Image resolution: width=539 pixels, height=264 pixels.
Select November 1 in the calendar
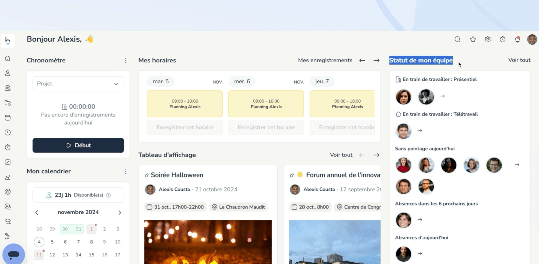(x=91, y=229)
